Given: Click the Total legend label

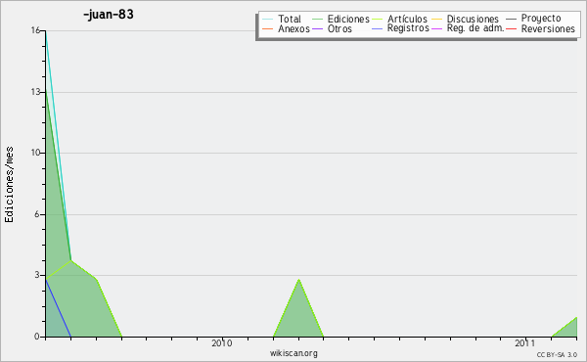Looking at the screenshot, I should pos(290,19).
